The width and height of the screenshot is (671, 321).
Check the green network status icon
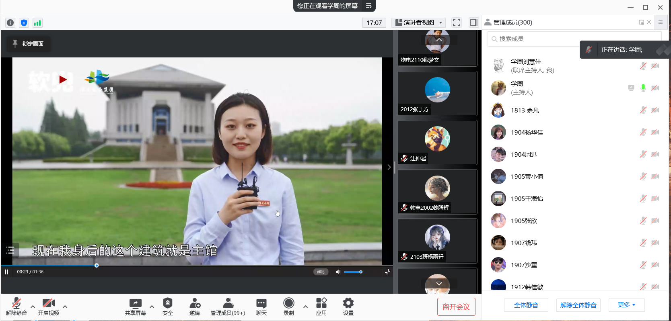tap(37, 23)
